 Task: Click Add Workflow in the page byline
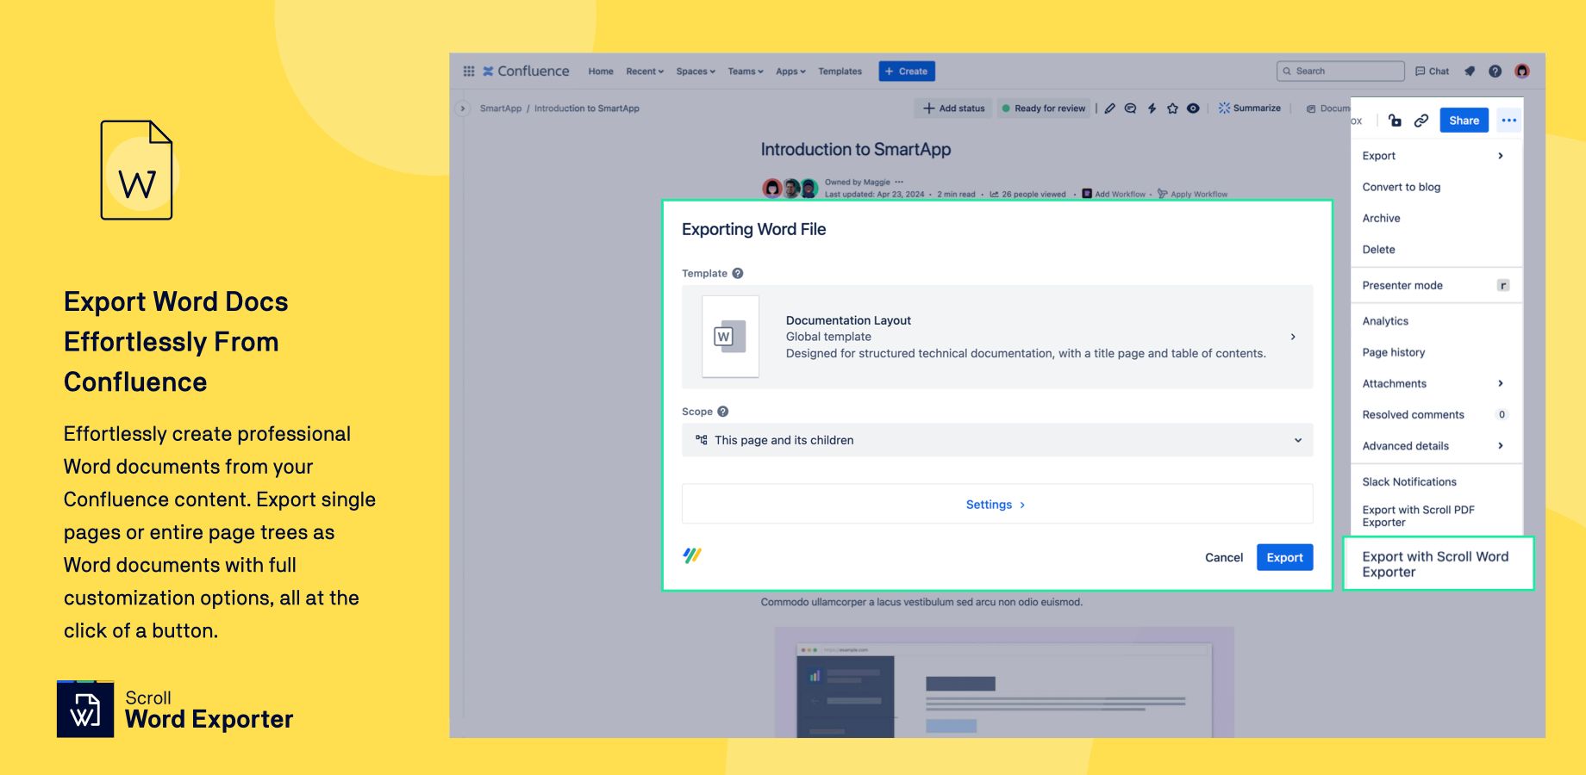[x=1114, y=195]
